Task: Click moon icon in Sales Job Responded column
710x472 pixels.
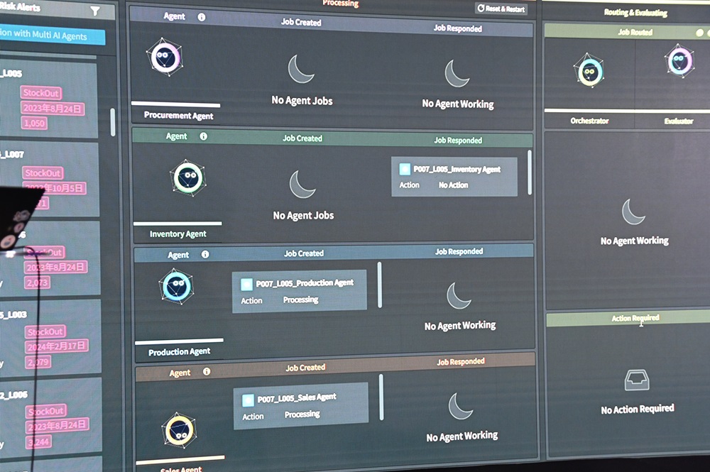Action: (x=461, y=406)
